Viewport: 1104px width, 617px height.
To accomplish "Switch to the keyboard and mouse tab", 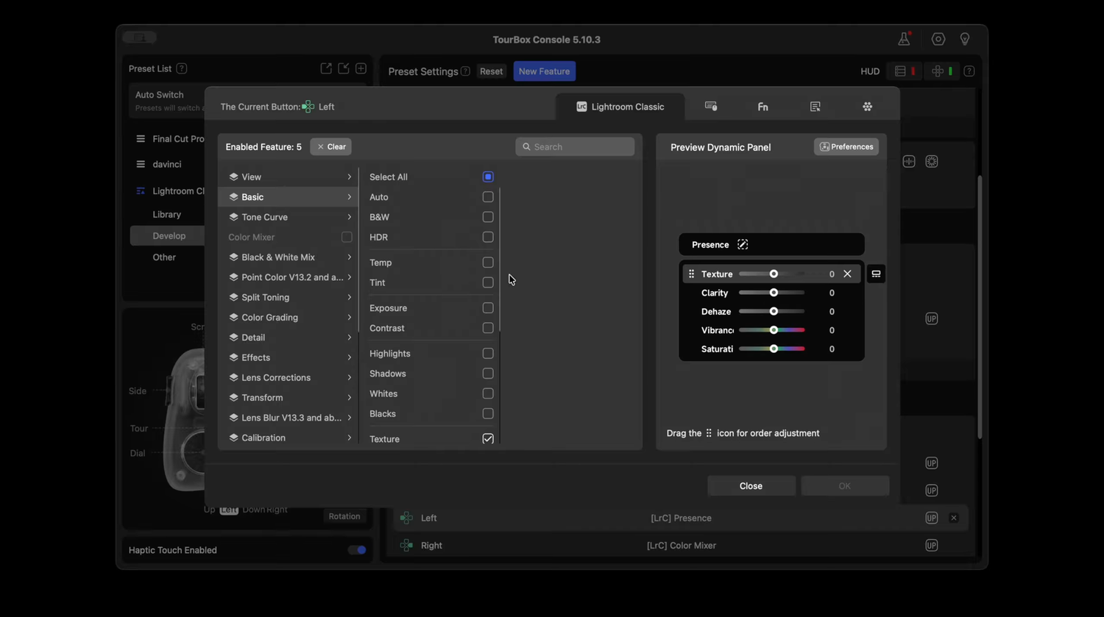I will tap(711, 107).
